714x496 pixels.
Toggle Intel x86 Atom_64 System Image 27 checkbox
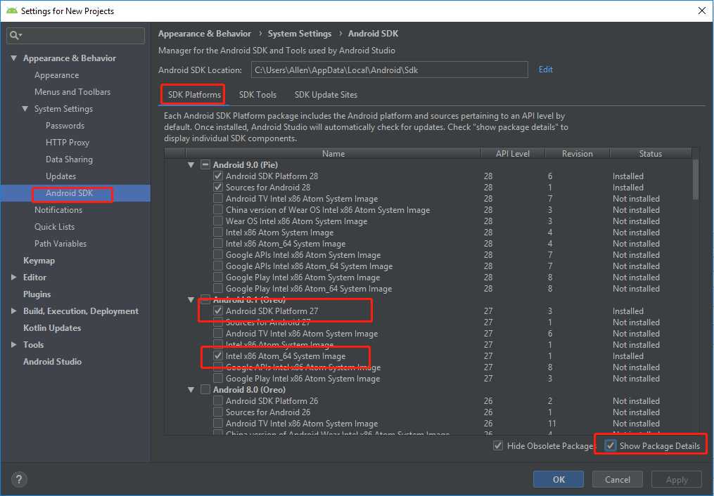pyautogui.click(x=218, y=356)
